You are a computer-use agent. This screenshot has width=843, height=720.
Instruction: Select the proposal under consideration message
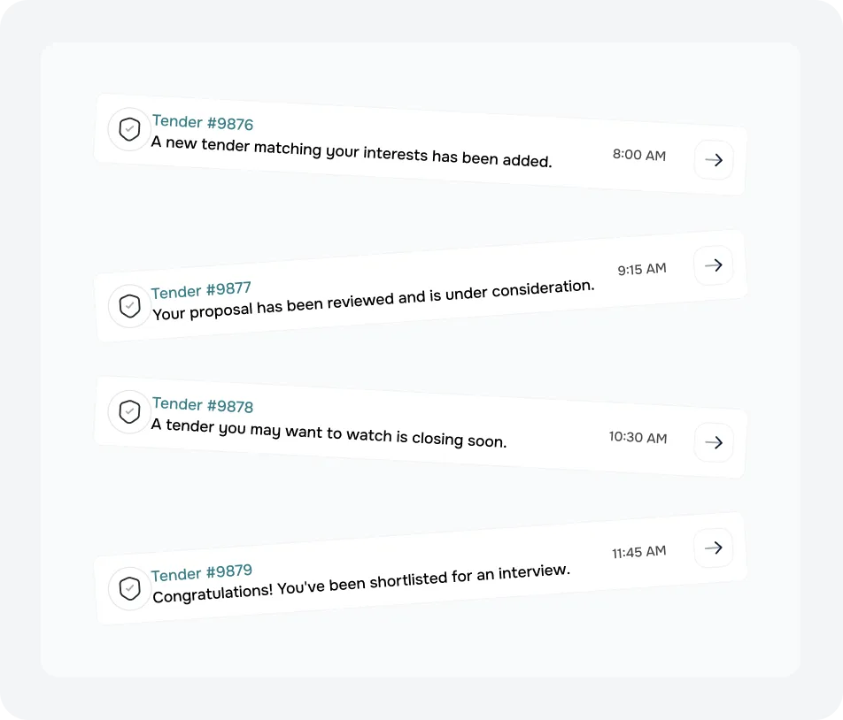click(x=373, y=300)
